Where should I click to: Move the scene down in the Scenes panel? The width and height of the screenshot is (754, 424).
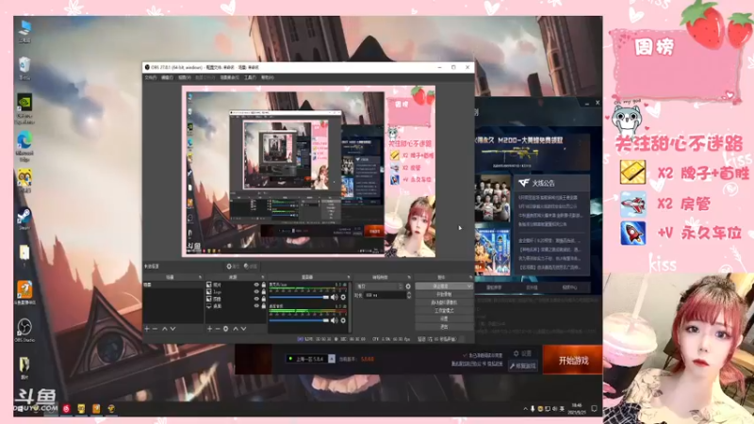point(172,329)
